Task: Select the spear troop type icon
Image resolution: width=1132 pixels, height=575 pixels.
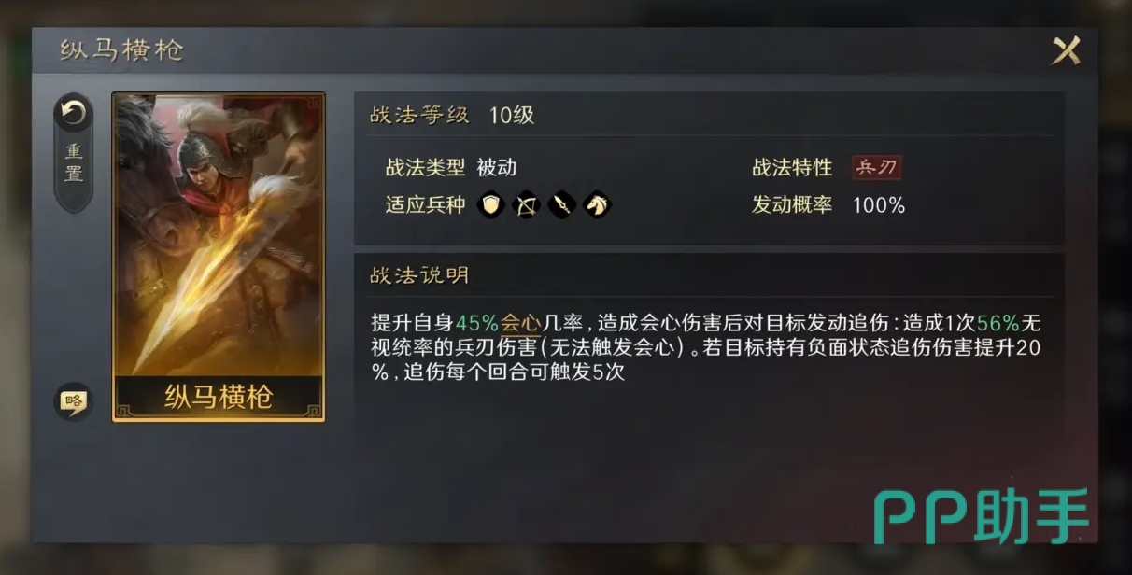Action: 560,204
